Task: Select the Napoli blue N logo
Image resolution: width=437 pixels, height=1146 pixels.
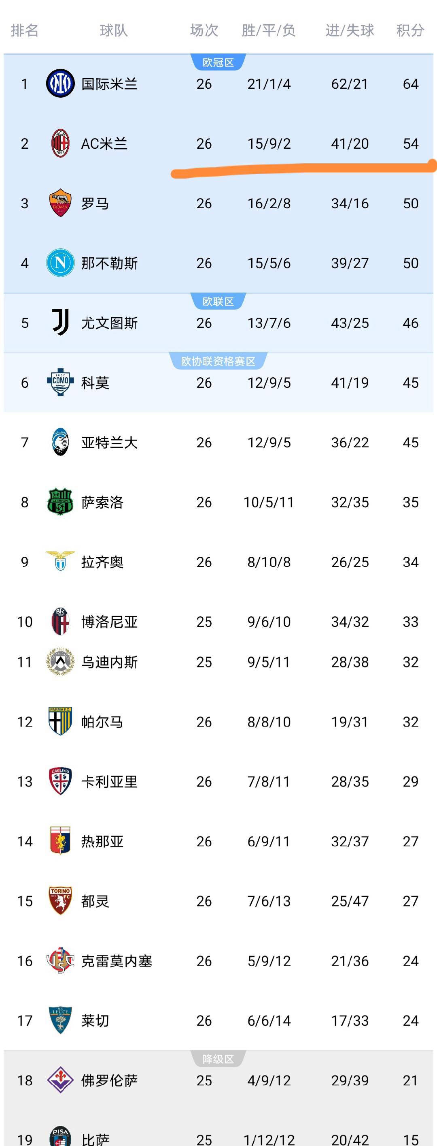Action: pyautogui.click(x=60, y=263)
